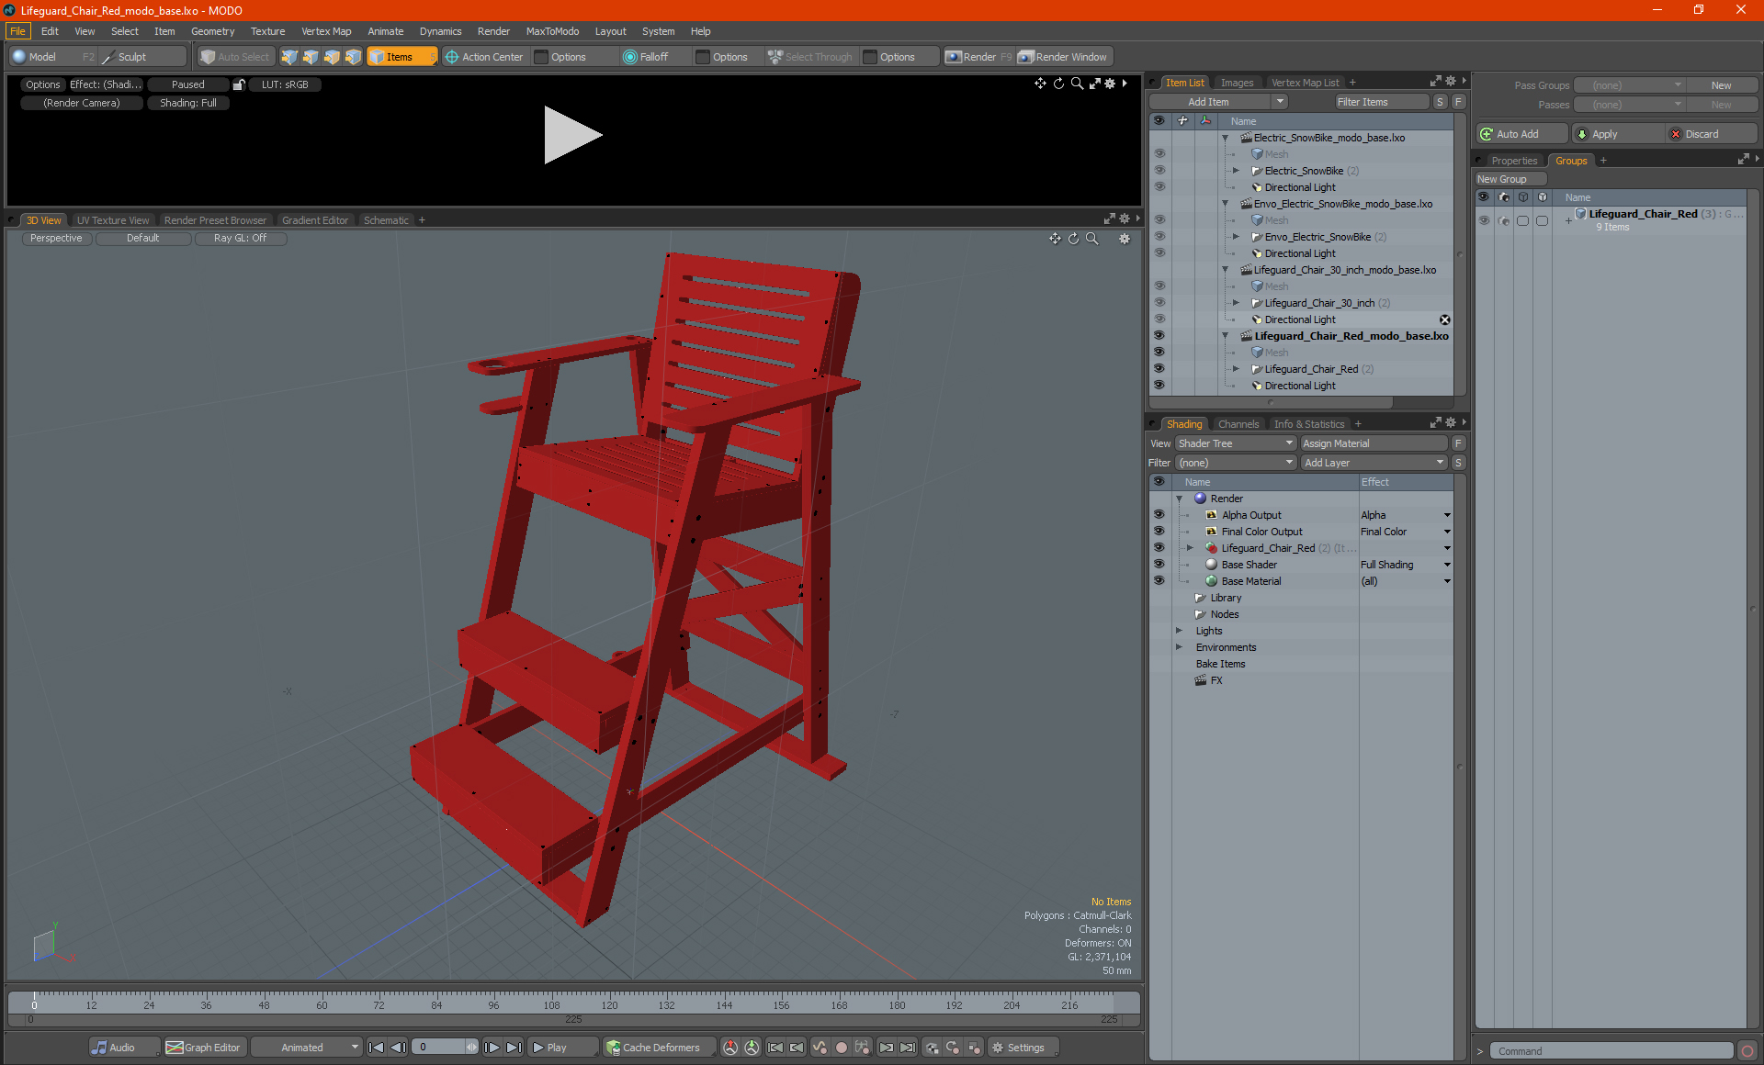The height and width of the screenshot is (1065, 1764).
Task: Click the Select Through icon in toolbar
Action: click(775, 57)
